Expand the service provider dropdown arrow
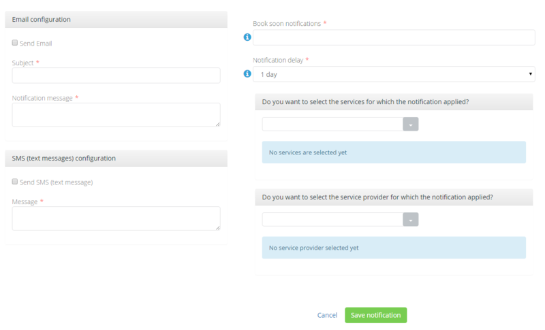Screen dimensions: 545x330 (x=411, y=219)
